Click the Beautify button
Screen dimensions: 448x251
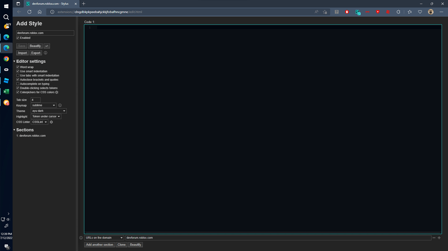click(35, 46)
